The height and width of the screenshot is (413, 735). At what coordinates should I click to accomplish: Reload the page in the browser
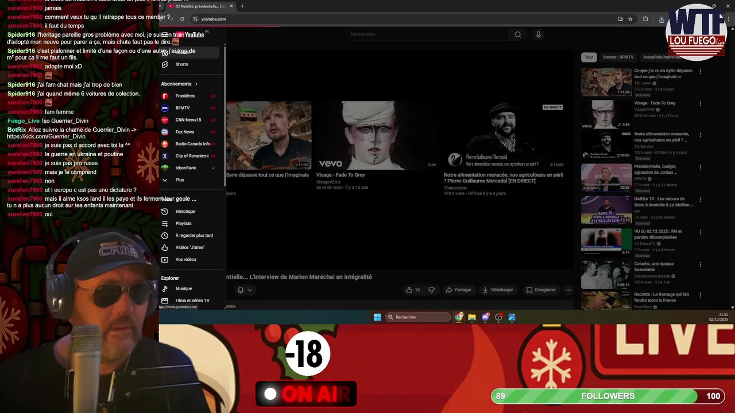182,19
